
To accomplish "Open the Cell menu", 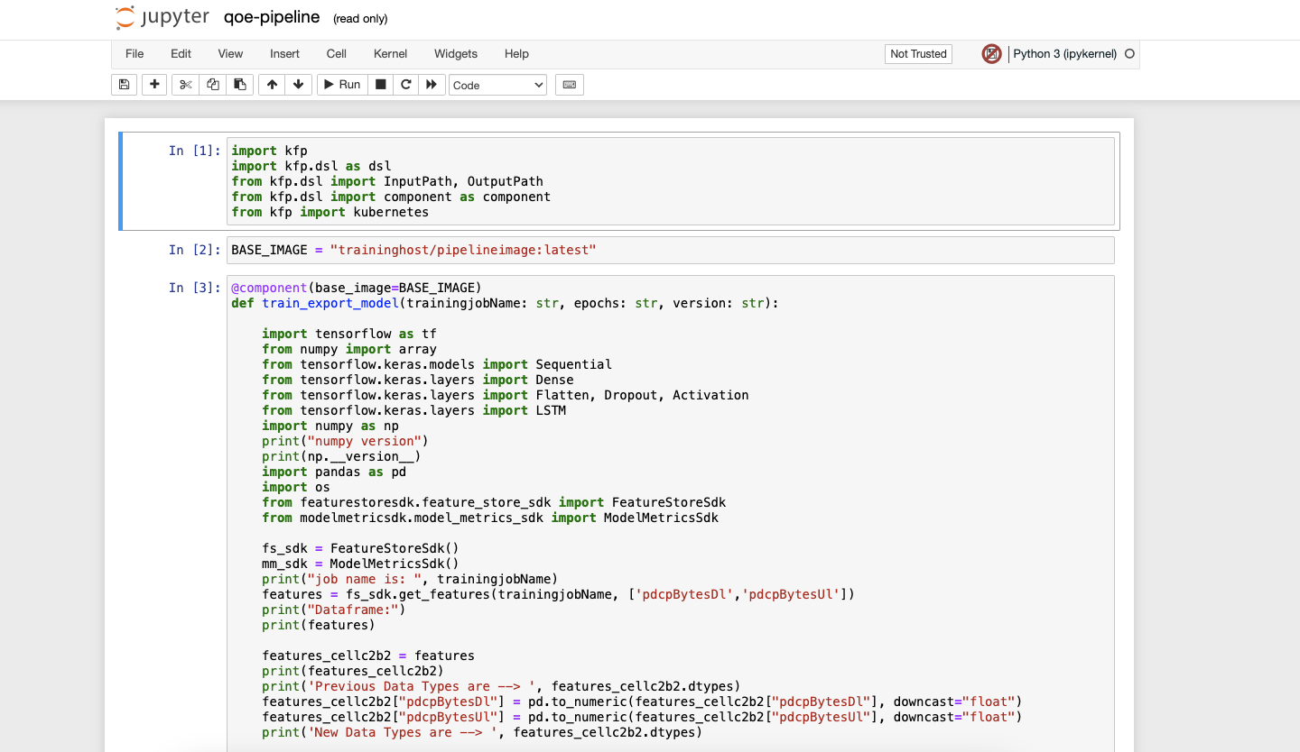I will pyautogui.click(x=337, y=54).
